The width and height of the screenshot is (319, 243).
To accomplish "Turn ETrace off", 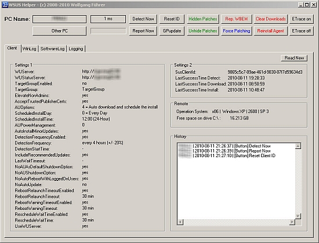I will [x=301, y=31].
